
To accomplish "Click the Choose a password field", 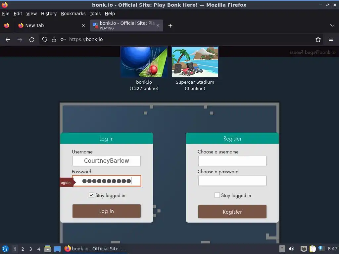I will coord(232,181).
